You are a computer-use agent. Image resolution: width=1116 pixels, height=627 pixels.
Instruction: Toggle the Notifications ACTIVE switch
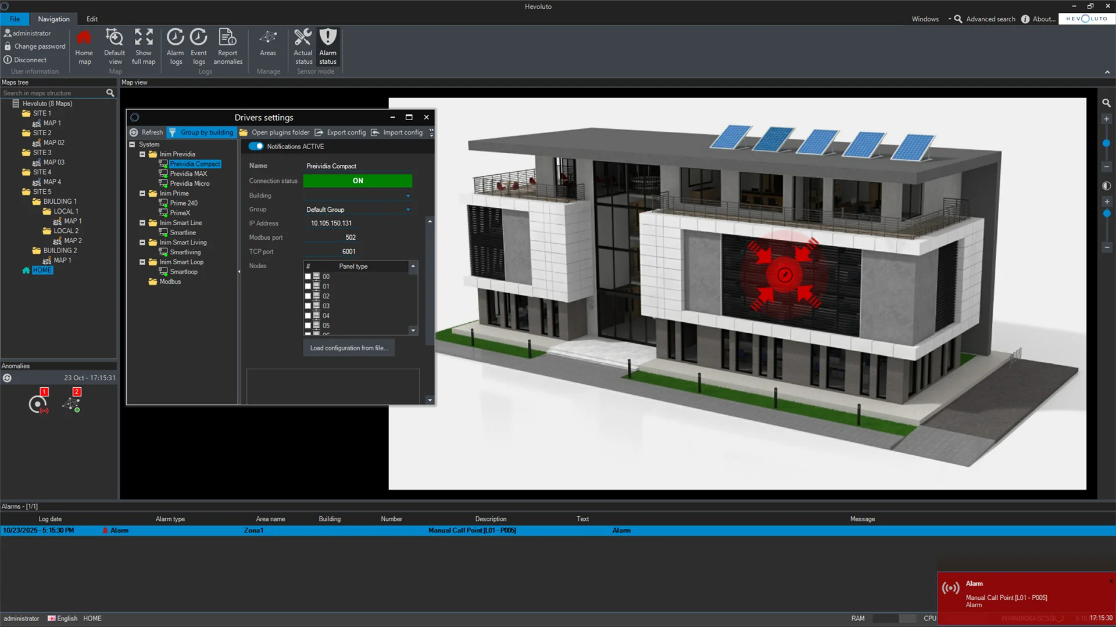256,146
